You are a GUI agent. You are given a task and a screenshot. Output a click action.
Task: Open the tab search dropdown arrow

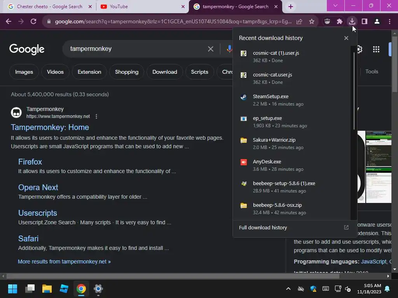tap(335, 5)
